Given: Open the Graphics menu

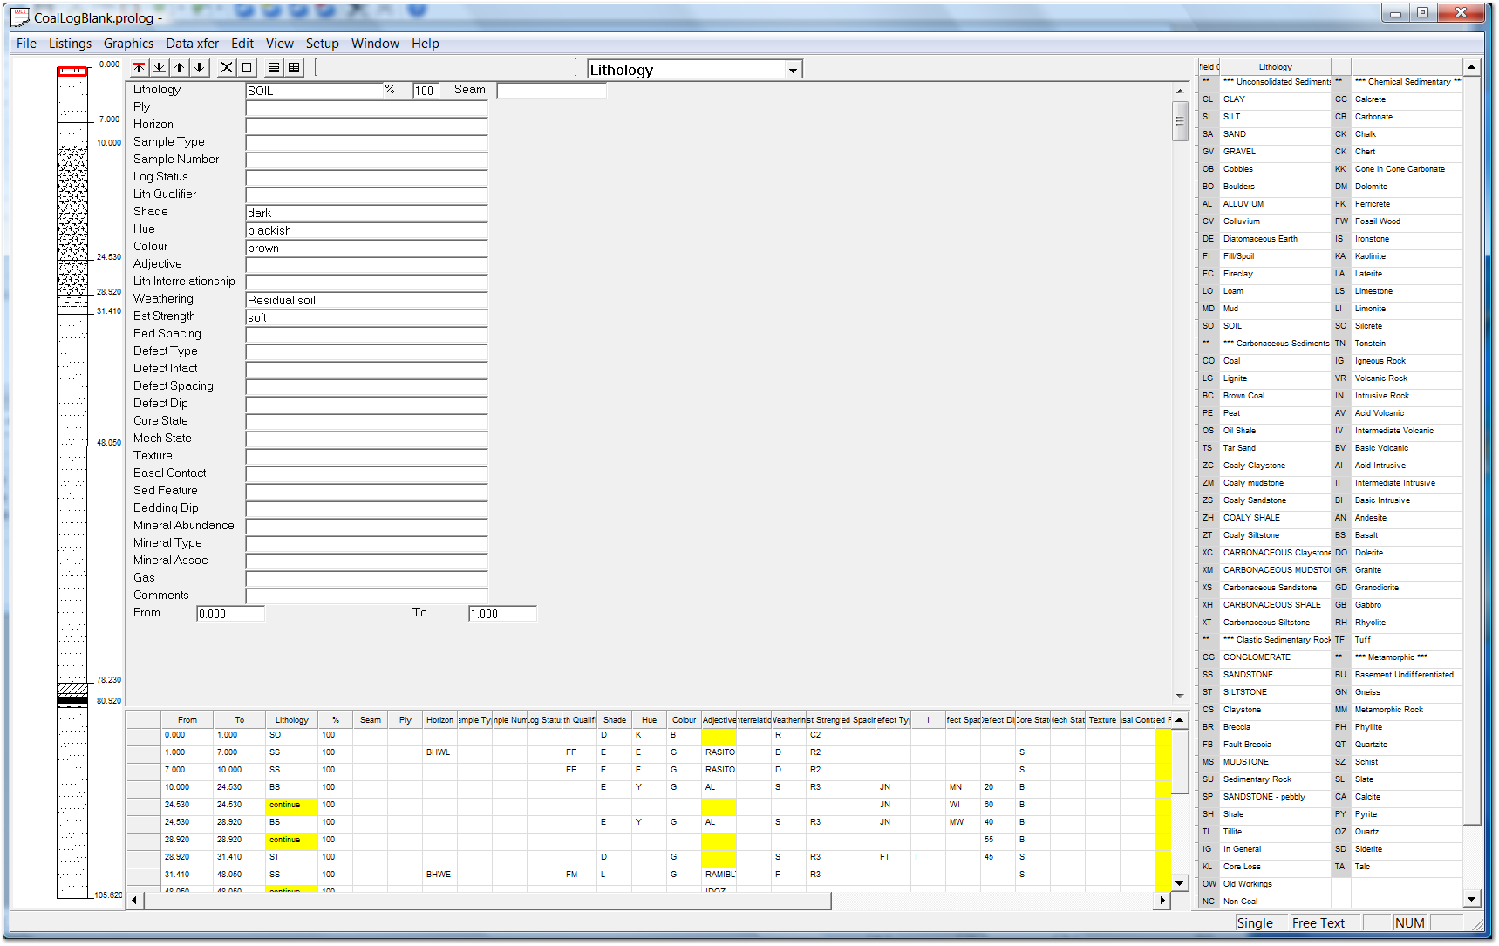Looking at the screenshot, I should 128,44.
